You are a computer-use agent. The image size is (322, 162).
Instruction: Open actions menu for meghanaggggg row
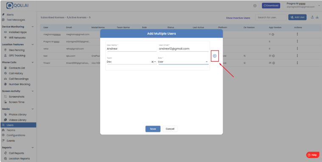(x=297, y=34)
